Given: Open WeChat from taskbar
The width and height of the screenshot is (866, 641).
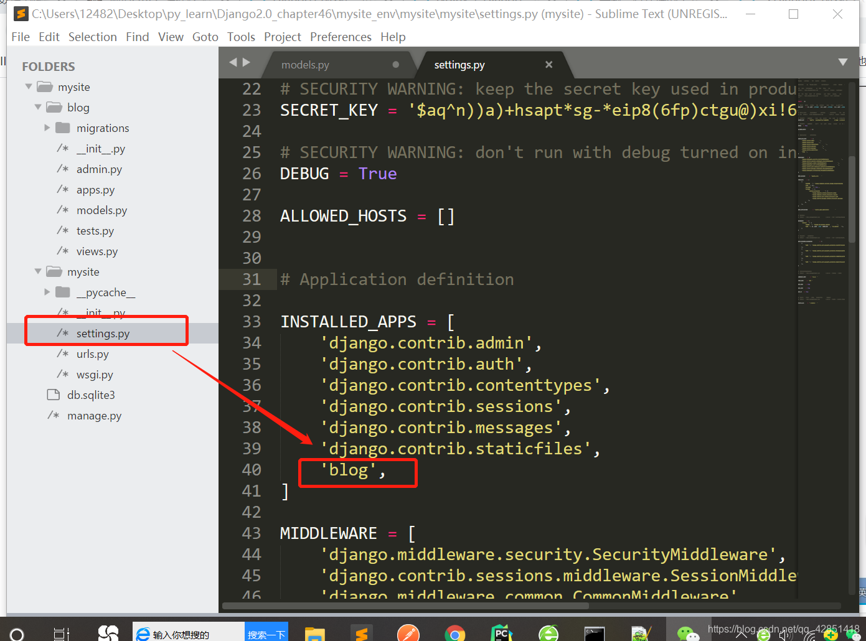Looking at the screenshot, I should coord(689,634).
